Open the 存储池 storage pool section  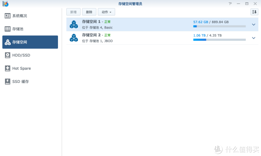point(30,29)
